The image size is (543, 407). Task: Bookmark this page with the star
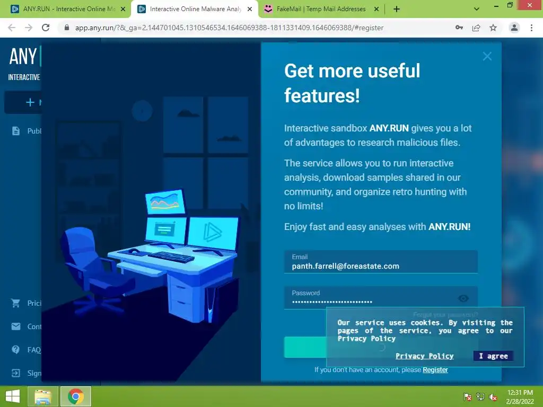(493, 28)
